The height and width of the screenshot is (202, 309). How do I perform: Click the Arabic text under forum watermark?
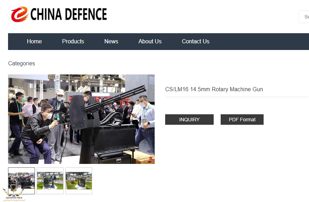pos(14,200)
